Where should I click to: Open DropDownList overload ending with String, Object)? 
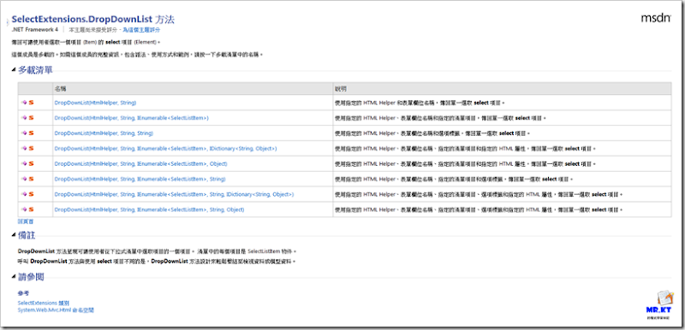point(149,209)
